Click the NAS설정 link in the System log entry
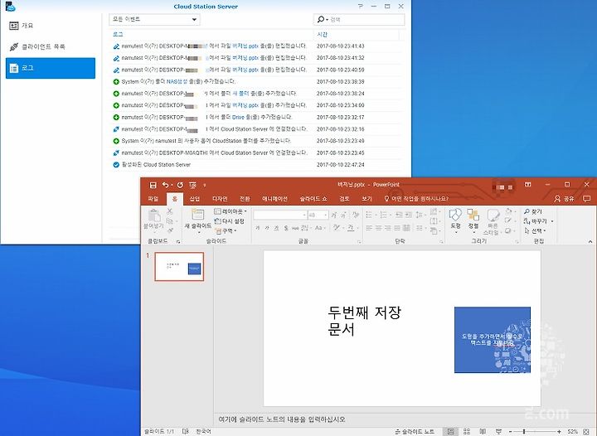597x436 pixels. [x=177, y=81]
